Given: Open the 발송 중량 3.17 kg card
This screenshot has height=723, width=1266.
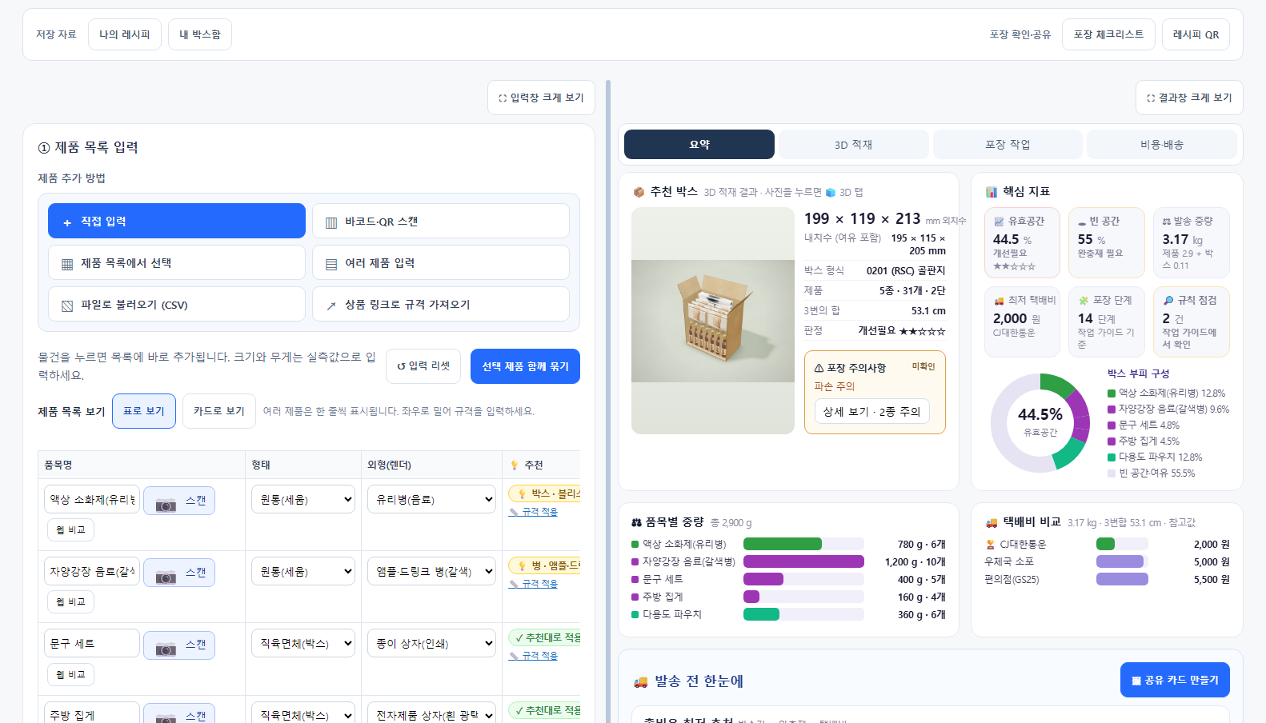Looking at the screenshot, I should (1192, 242).
